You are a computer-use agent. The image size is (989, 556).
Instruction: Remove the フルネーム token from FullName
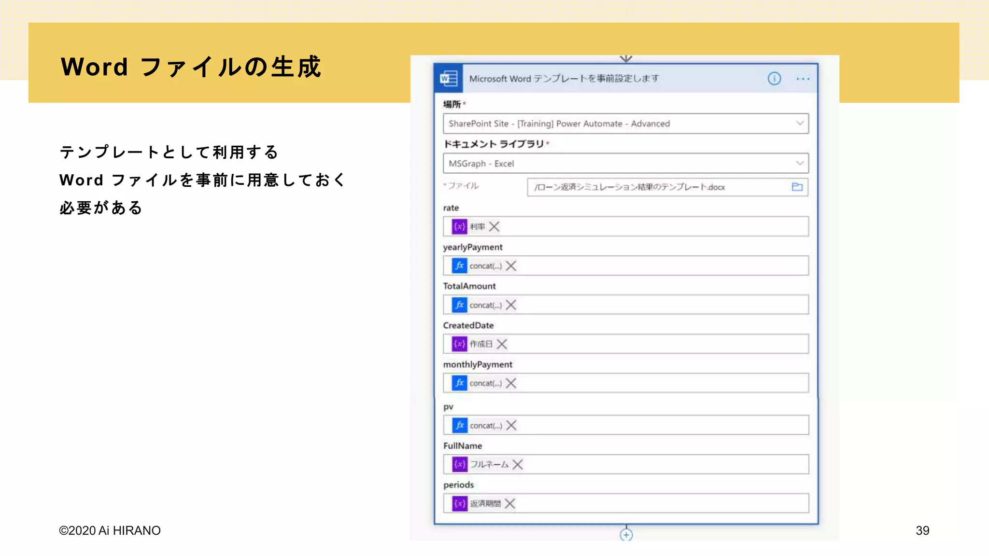(518, 464)
